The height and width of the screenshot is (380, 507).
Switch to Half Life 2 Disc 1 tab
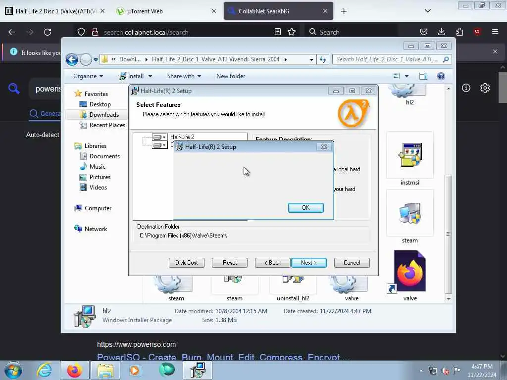pyautogui.click(x=55, y=11)
